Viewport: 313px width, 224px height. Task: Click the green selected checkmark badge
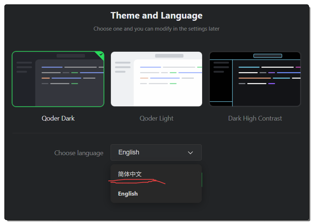pos(100,55)
